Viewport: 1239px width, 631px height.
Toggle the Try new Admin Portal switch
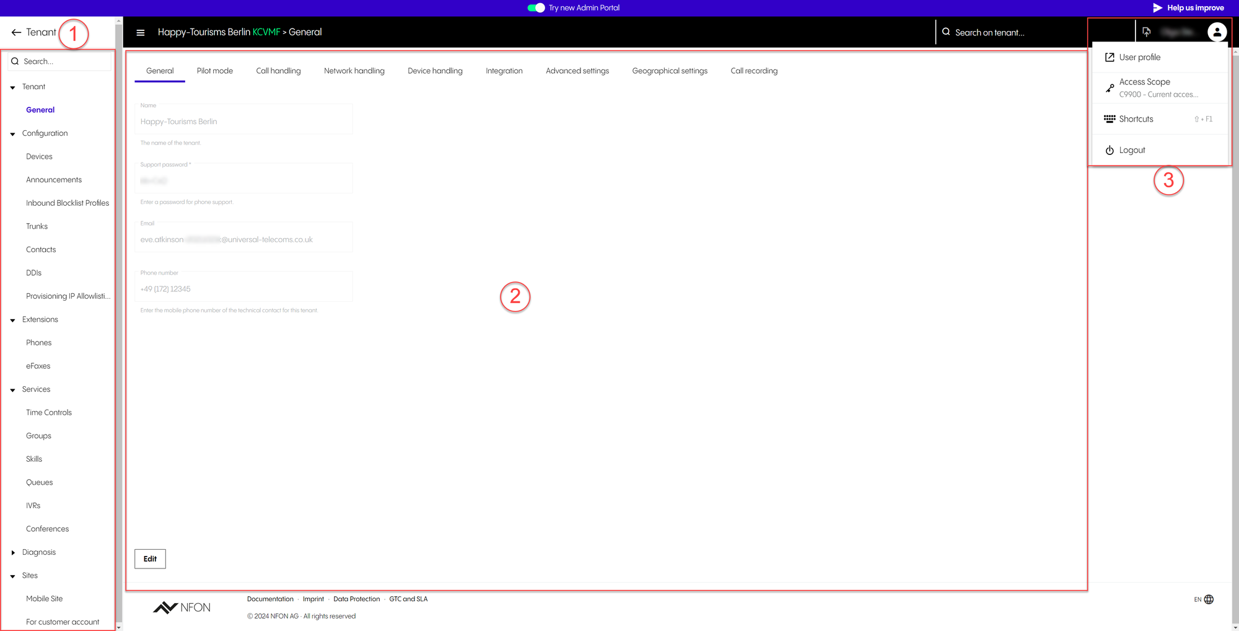[536, 8]
